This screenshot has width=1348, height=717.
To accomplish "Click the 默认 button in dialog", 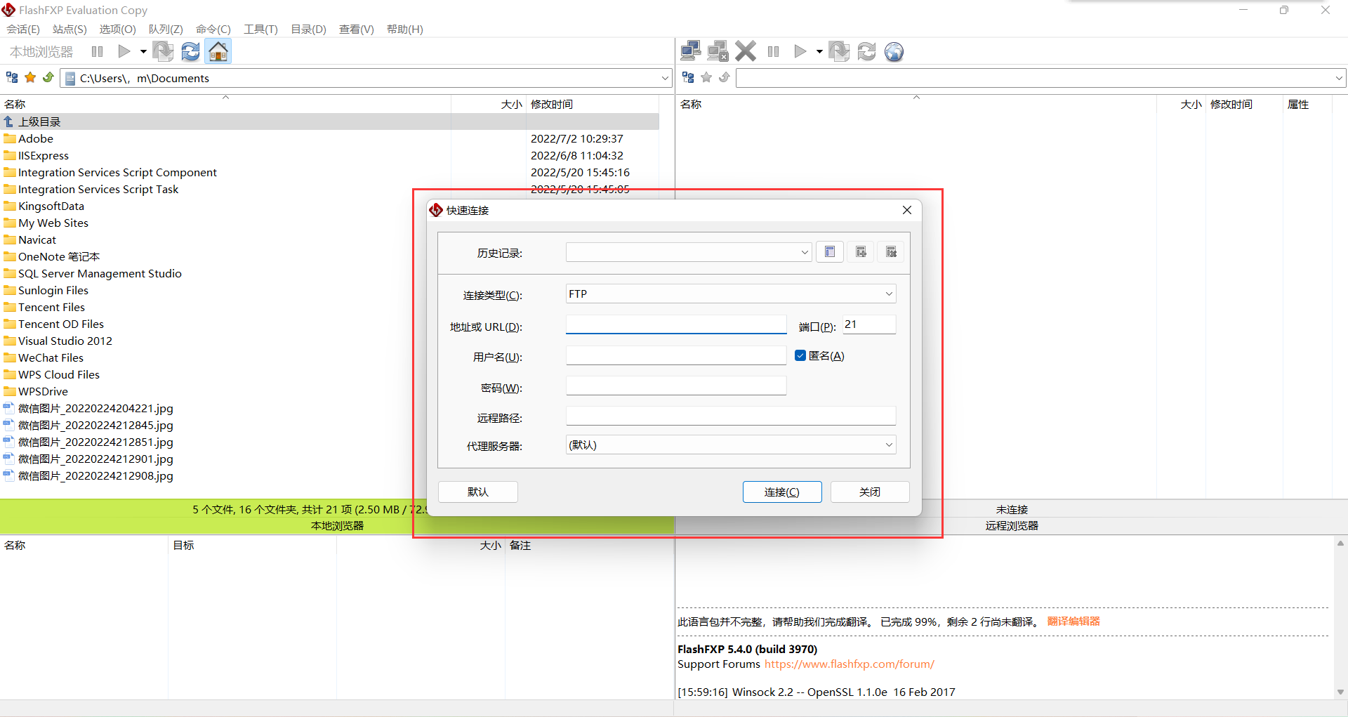I will [x=478, y=492].
